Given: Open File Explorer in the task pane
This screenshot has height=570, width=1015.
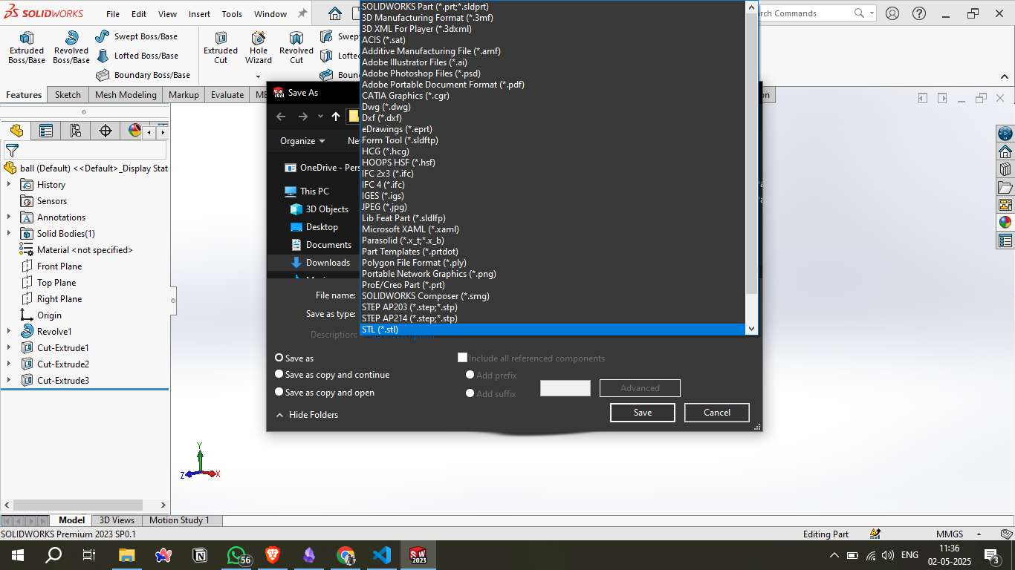Looking at the screenshot, I should point(1005,187).
